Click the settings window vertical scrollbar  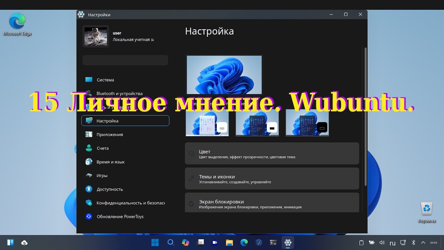pyautogui.click(x=365, y=116)
